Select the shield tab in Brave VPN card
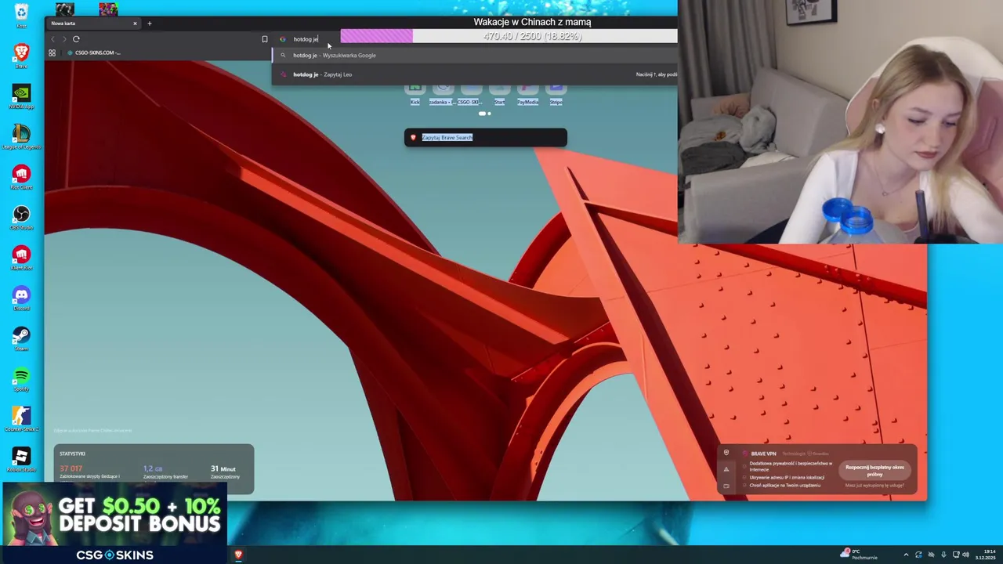Image resolution: width=1003 pixels, height=564 pixels. click(726, 453)
